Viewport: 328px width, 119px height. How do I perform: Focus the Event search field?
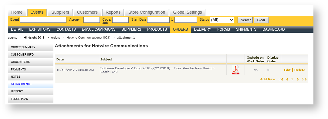click(43, 20)
